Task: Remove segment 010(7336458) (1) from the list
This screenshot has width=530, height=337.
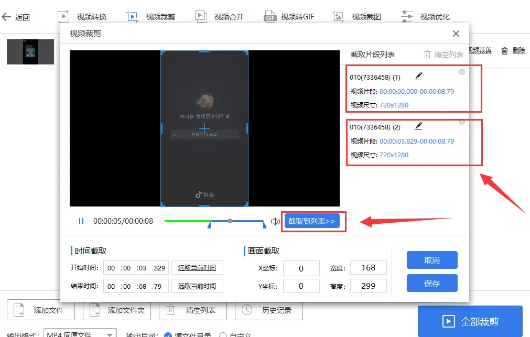Action: [462, 72]
